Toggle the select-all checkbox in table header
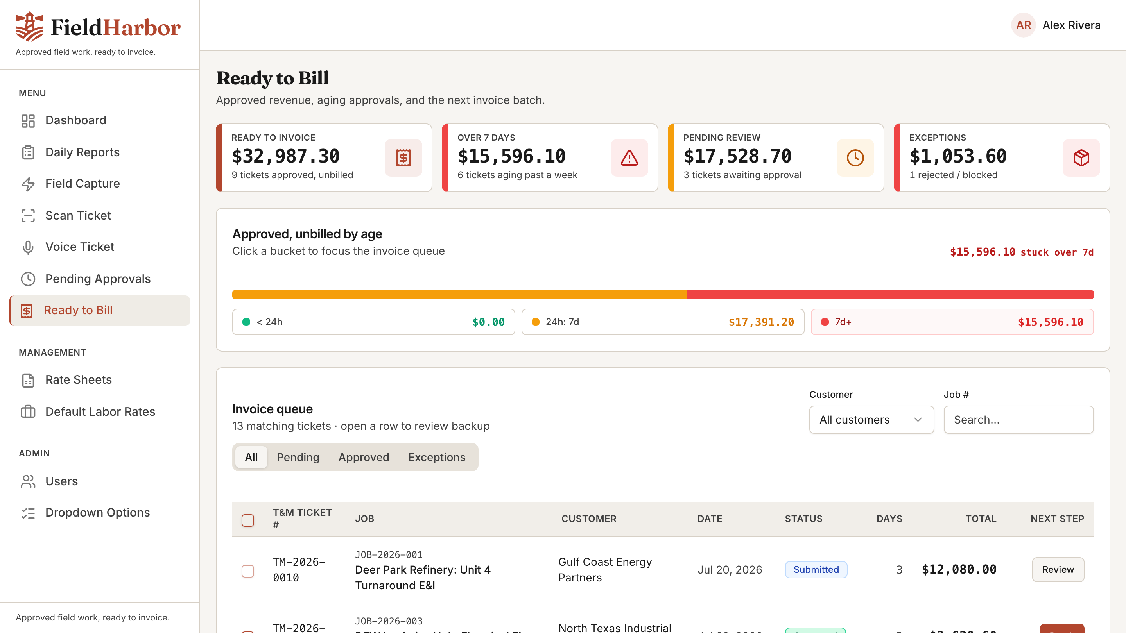The image size is (1126, 633). (248, 520)
